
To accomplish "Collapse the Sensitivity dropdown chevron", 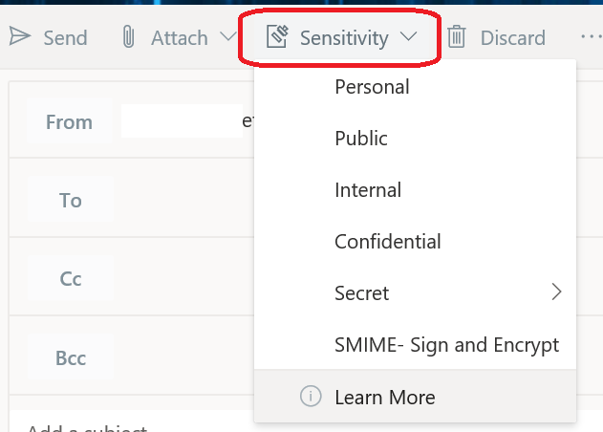I will click(409, 37).
